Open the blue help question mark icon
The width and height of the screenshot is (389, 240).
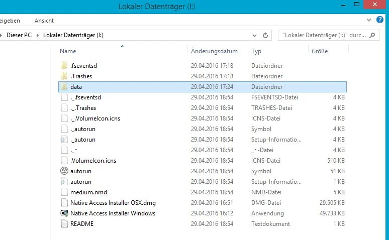click(x=380, y=20)
